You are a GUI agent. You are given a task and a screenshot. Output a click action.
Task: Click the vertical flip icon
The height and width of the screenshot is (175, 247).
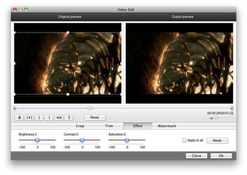click(x=69, y=118)
